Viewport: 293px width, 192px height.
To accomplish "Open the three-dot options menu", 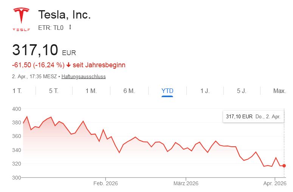I will pyautogui.click(x=70, y=27).
